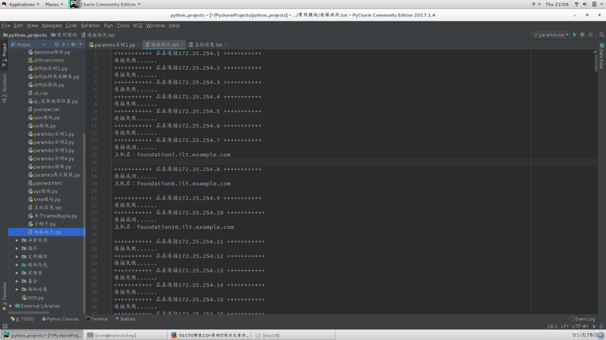Open the Python Console tool window
This screenshot has height=340, width=606.
(x=61, y=319)
